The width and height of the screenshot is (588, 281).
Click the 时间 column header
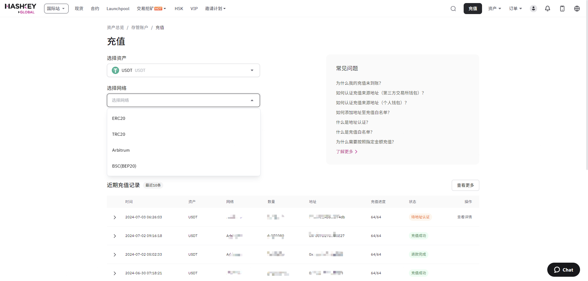(x=129, y=202)
